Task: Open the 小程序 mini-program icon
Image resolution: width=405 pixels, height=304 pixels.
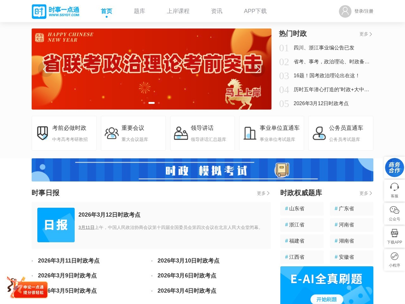Action: (x=394, y=256)
